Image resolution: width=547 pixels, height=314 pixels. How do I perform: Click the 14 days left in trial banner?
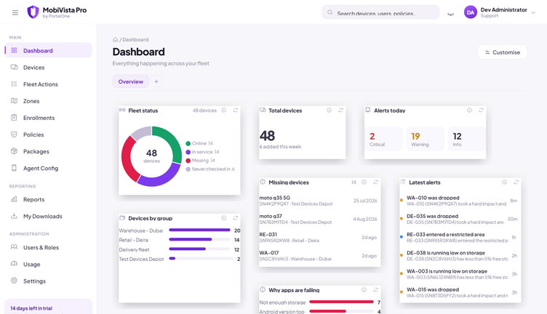point(48,307)
